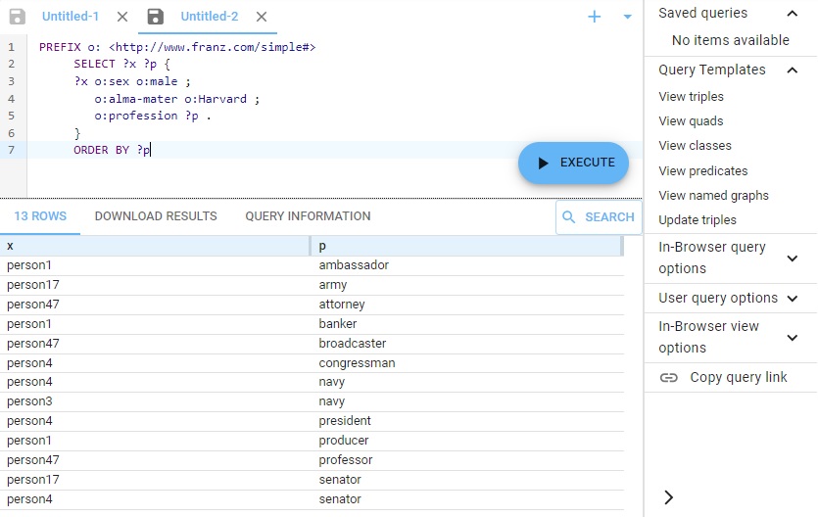The image size is (818, 517).
Task: Add a new query tab with plus icon
Action: click(x=594, y=17)
